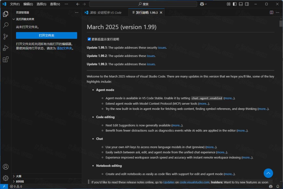
Task: Open the Copilot chat icon in title bar
Action: click(202, 4)
